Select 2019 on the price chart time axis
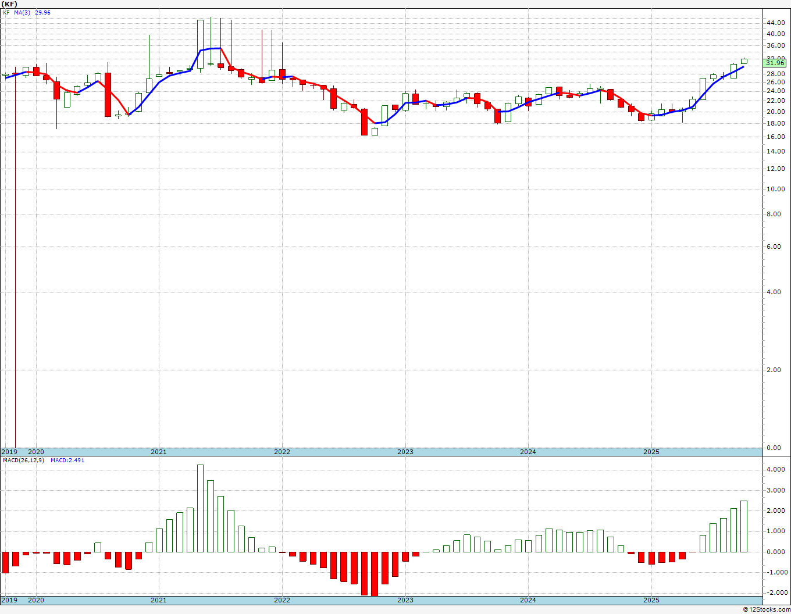Screen dimensions: 791x614 tap(9, 452)
